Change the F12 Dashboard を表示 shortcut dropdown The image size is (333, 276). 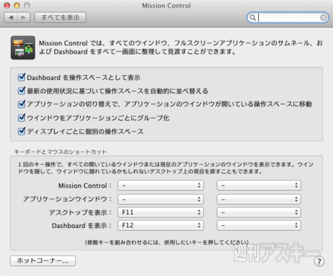coord(161,225)
